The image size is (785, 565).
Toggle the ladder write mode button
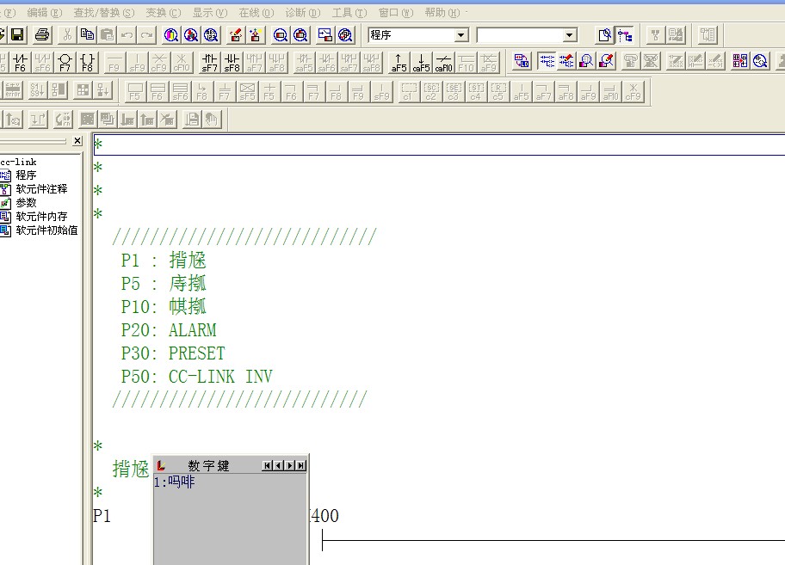[566, 61]
